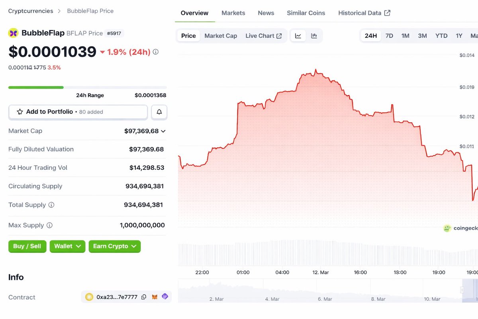
Task: Click the $97,369.68 Fully Diluted Valuation value
Action: 147,150
